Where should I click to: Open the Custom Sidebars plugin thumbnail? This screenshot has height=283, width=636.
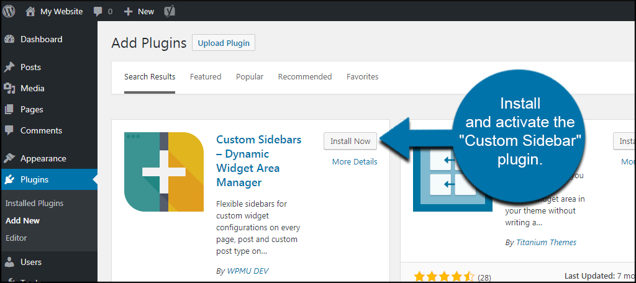(164, 172)
